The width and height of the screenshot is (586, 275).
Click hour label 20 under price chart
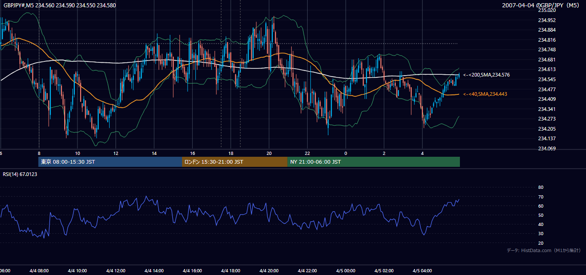click(269, 154)
